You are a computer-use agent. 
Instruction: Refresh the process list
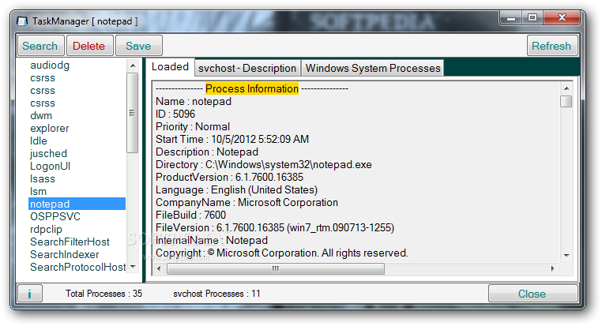pyautogui.click(x=551, y=46)
